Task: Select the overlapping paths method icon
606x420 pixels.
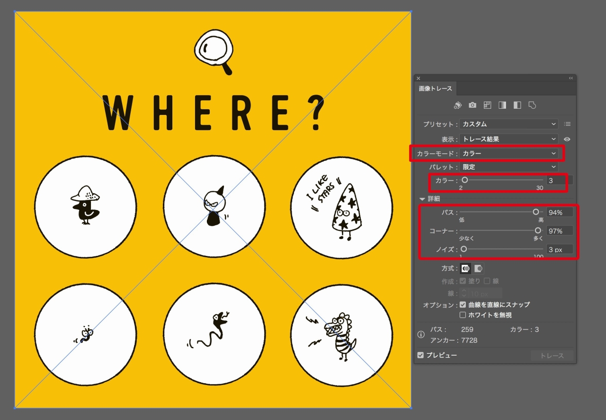Action: tap(479, 269)
